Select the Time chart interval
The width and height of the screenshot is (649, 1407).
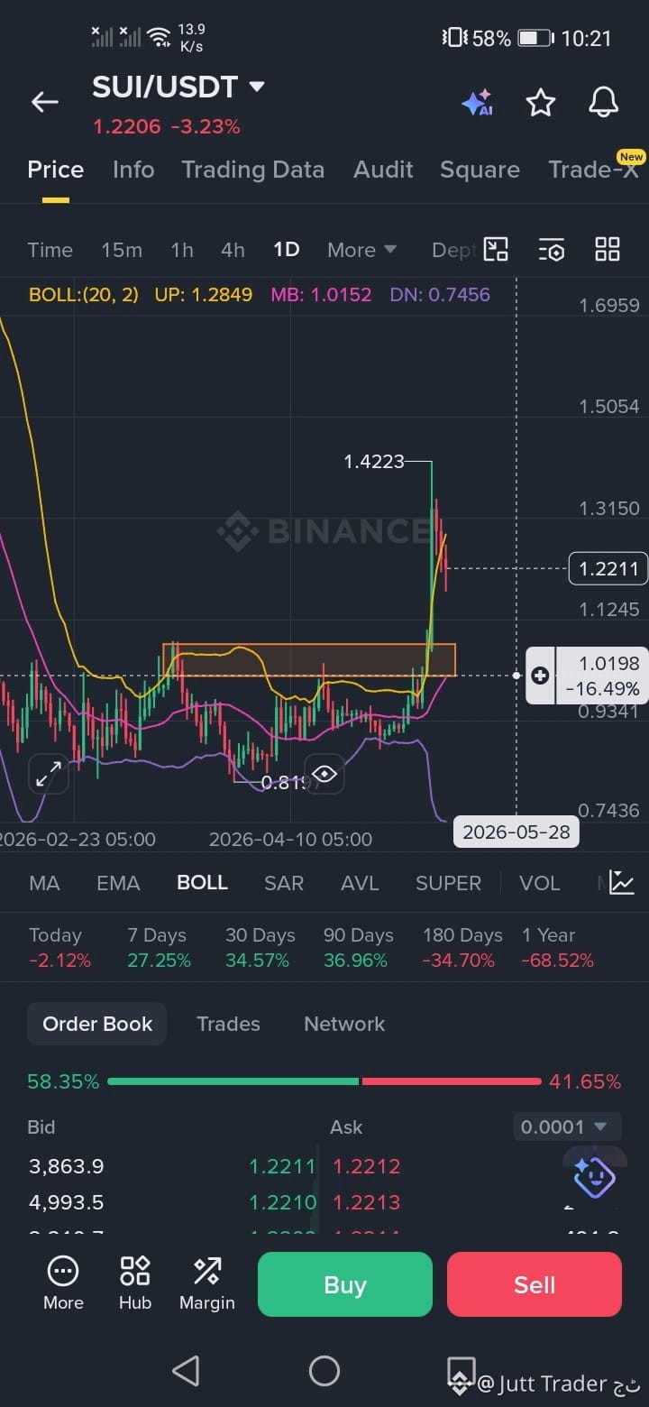point(50,250)
